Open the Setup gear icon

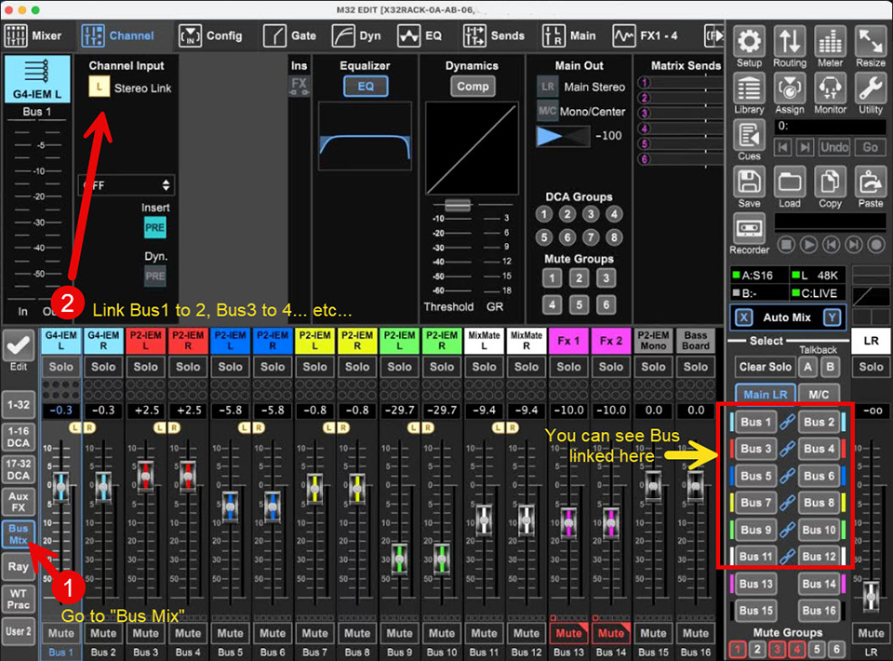[x=749, y=42]
